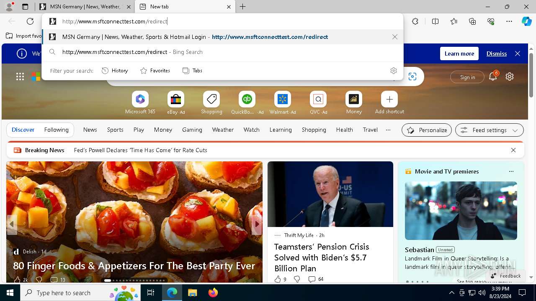Image resolution: width=536 pixels, height=301 pixels.
Task: Open the browser profile icon
Action: pyautogui.click(x=9, y=7)
